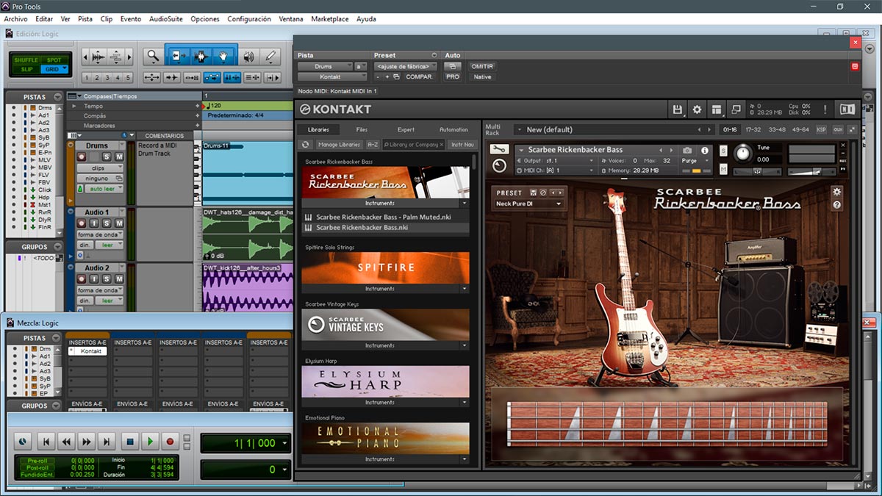Image resolution: width=882 pixels, height=496 pixels.
Task: Adjust the instrument Tune knob
Action: [742, 153]
